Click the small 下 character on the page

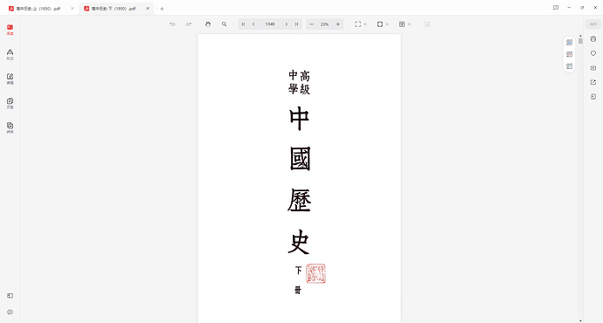coord(298,271)
